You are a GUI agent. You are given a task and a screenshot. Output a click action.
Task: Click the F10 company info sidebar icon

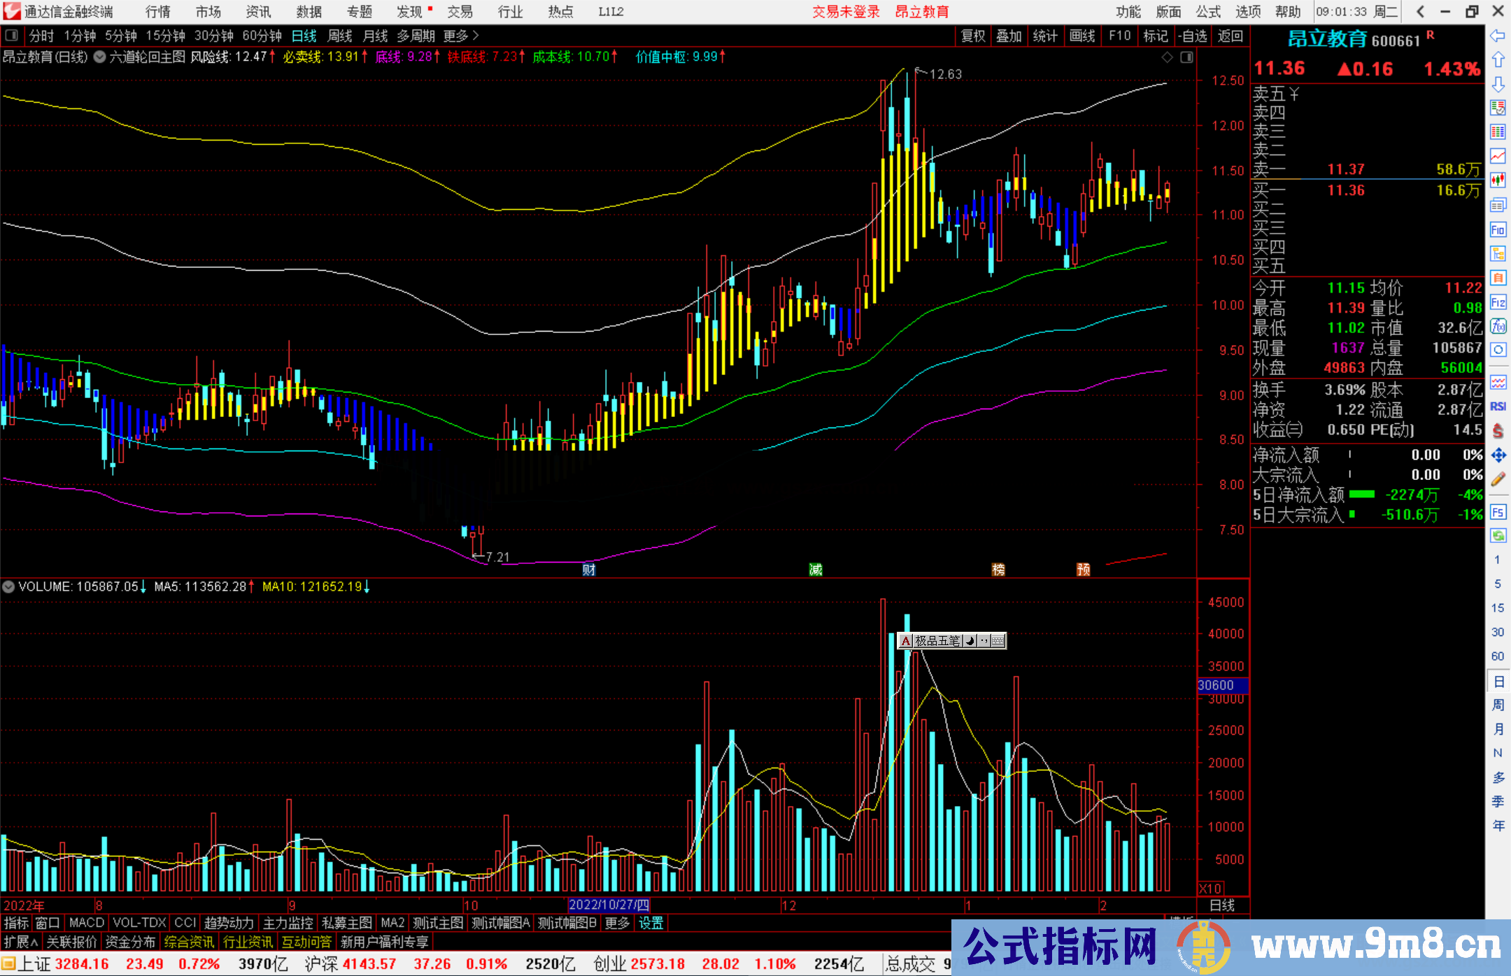pos(1498,229)
